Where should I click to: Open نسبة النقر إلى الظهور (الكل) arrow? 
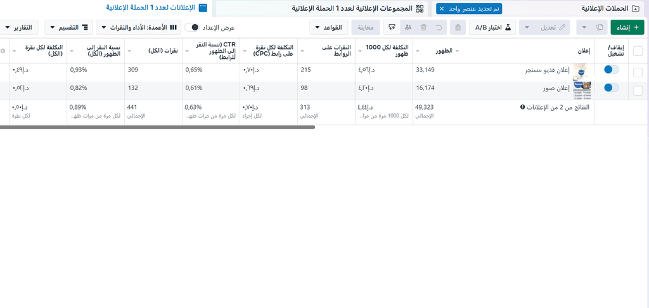(71, 51)
